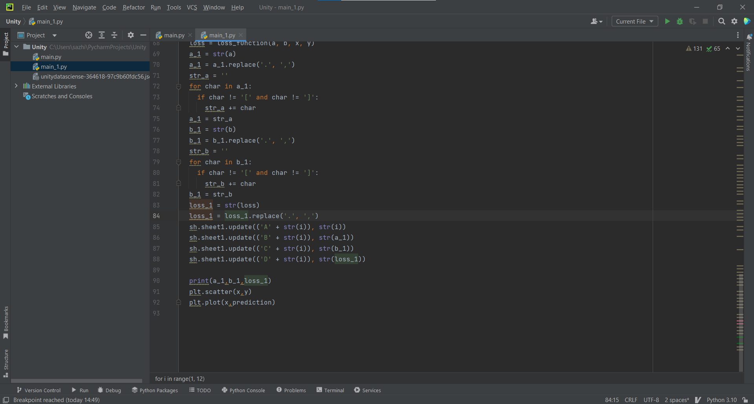Open the Current File run configuration dropdown
The width and height of the screenshot is (754, 404).
point(634,21)
